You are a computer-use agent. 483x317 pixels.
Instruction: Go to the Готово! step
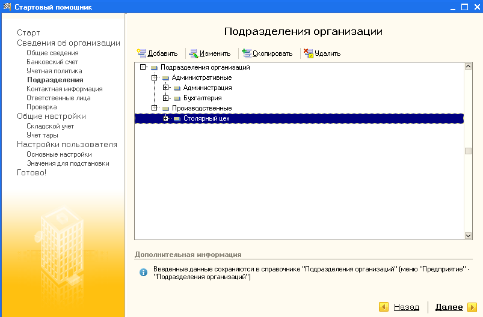[x=32, y=173]
